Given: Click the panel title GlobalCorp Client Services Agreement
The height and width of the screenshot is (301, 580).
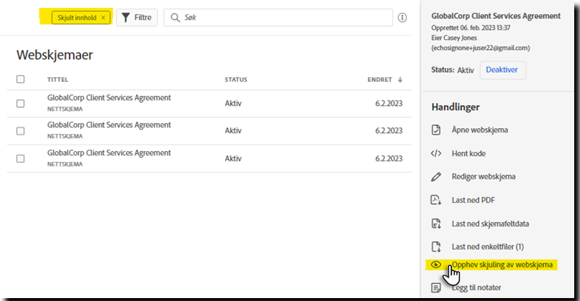Looking at the screenshot, I should click(496, 16).
